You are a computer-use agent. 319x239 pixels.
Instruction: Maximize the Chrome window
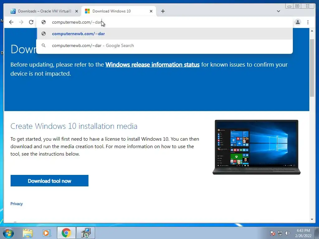tap(297, 6)
